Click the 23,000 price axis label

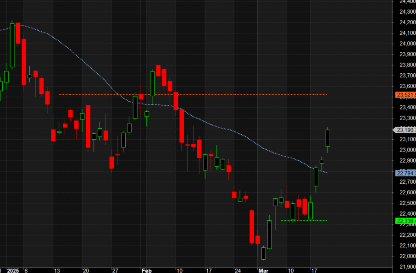point(407,150)
